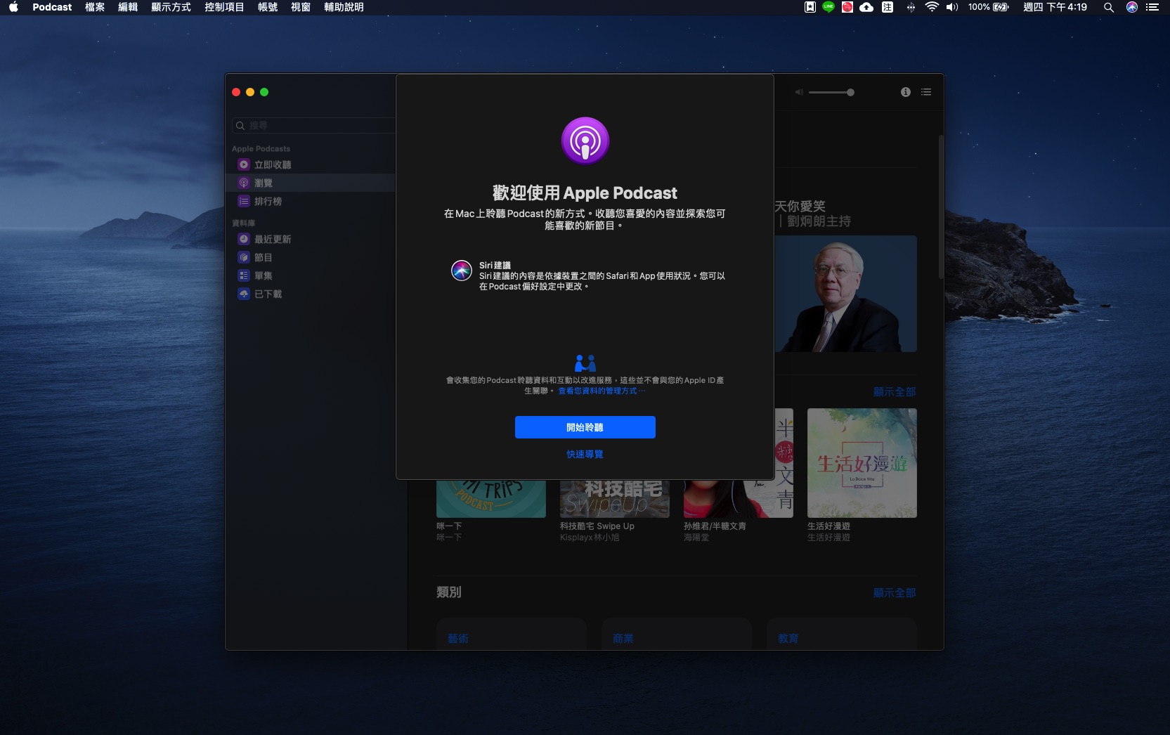Image resolution: width=1170 pixels, height=735 pixels.
Task: Open the 快速導覽 quick tour link
Action: click(585, 454)
